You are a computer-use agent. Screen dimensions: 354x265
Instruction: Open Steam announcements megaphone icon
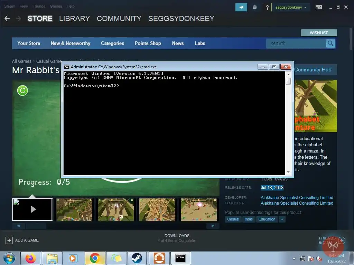(x=241, y=7)
